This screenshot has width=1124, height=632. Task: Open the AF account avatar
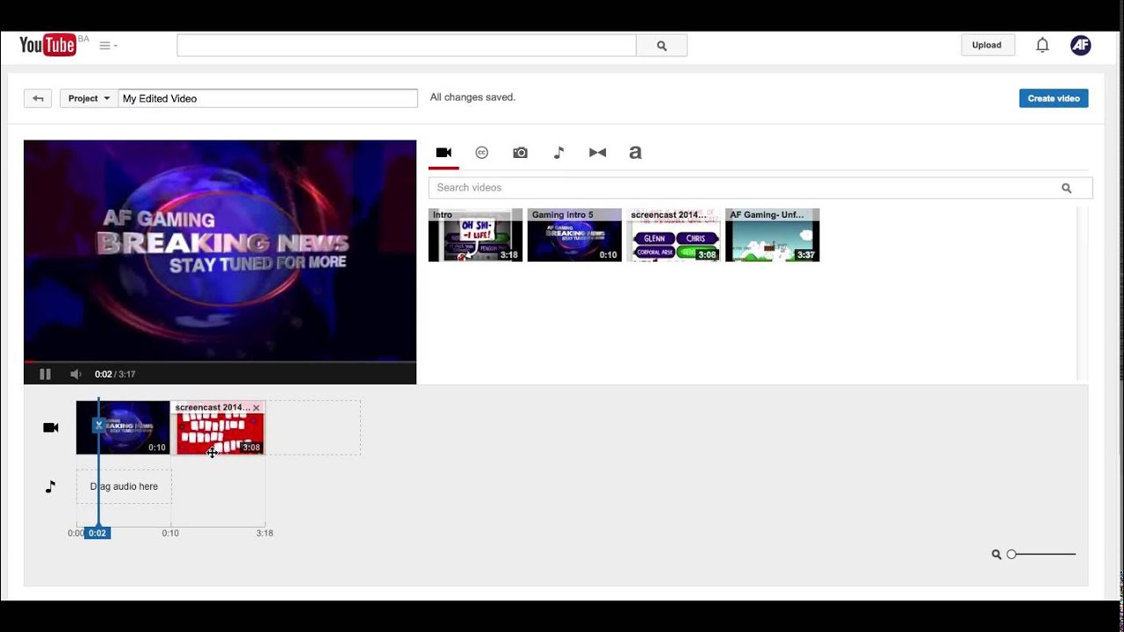(1081, 45)
